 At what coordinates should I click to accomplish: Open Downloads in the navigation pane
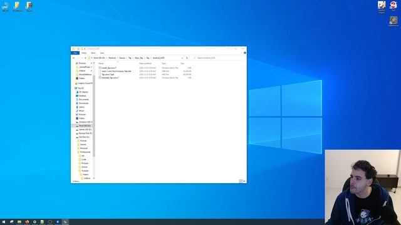point(82,103)
